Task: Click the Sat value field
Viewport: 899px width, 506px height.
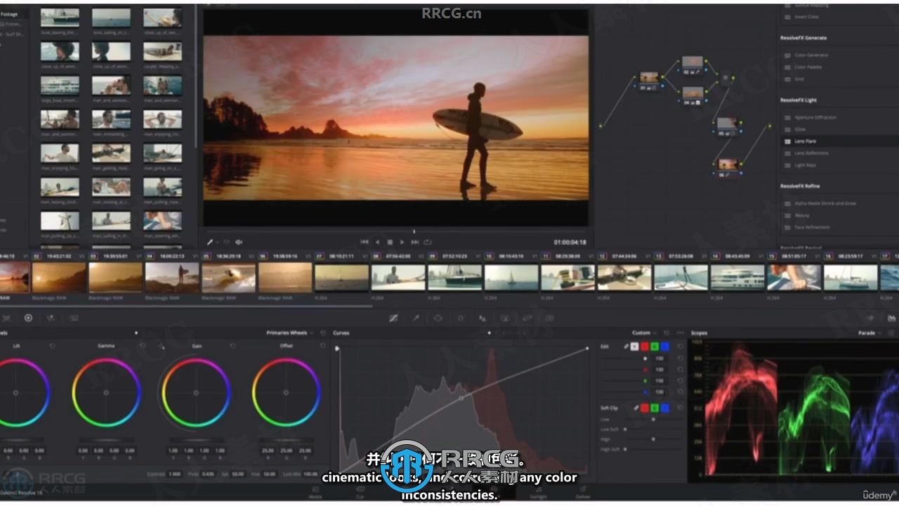Action: click(x=237, y=474)
